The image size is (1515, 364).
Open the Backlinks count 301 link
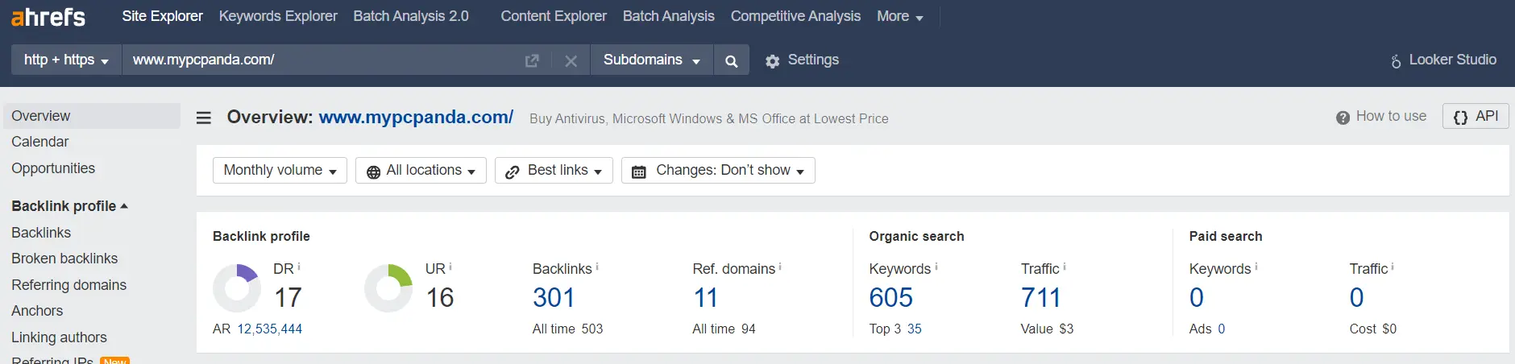tap(554, 298)
